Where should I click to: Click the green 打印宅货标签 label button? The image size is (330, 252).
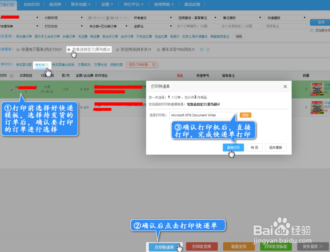(x=276, y=246)
